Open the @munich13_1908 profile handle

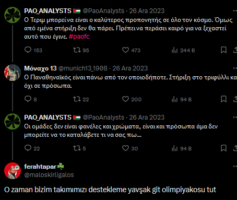tap(83, 68)
